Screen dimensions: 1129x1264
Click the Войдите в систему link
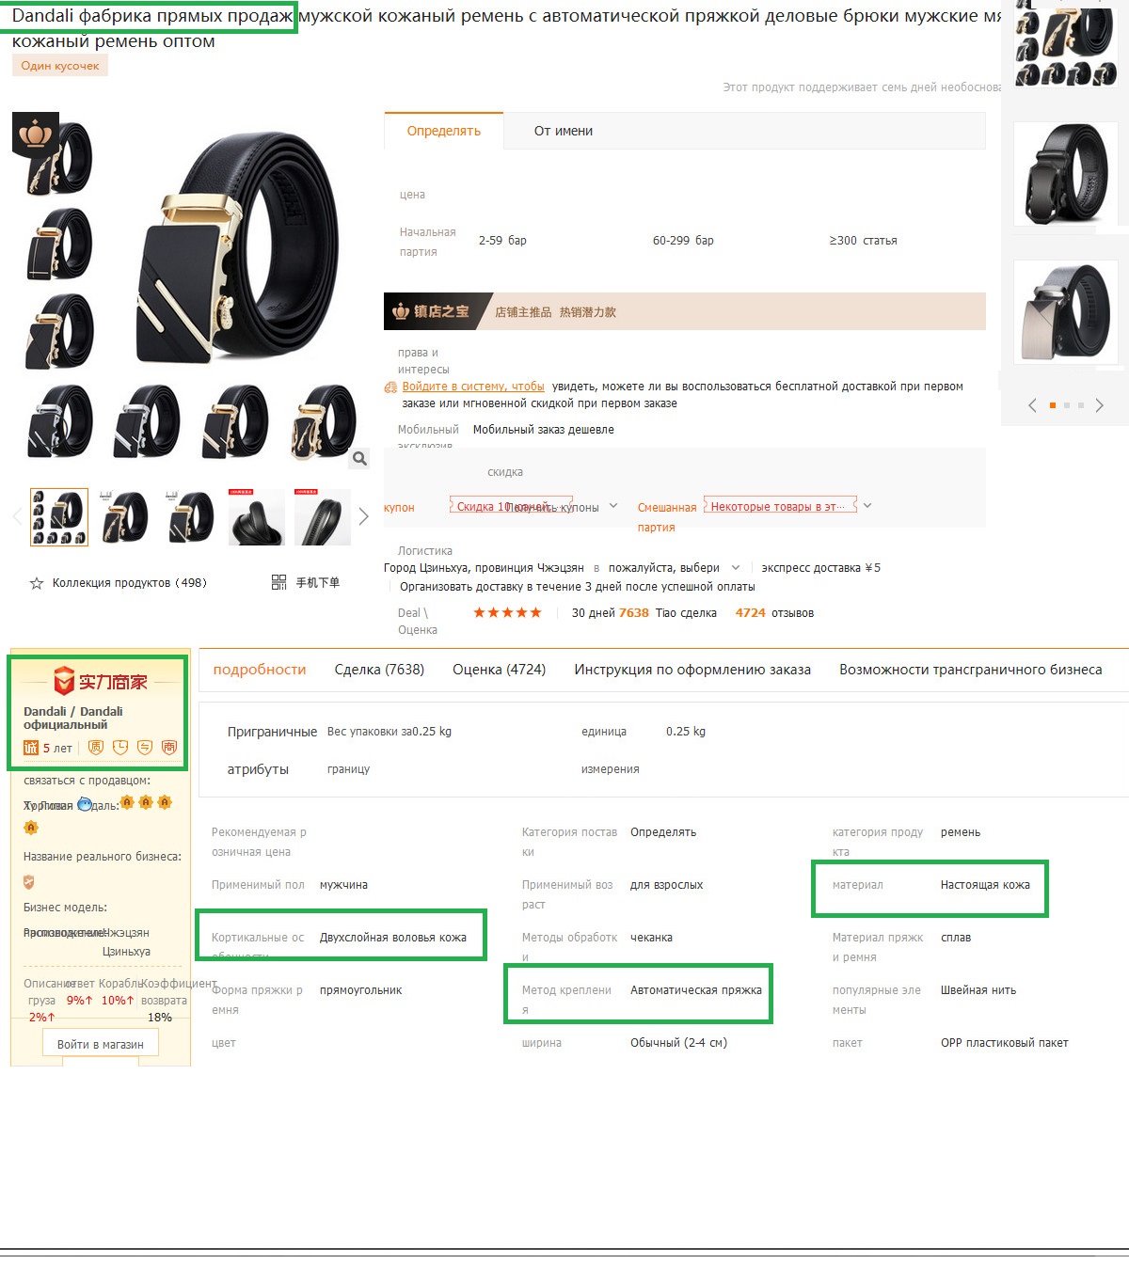click(473, 387)
